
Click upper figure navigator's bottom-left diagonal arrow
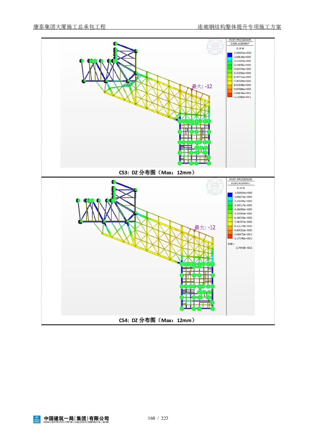210,52
